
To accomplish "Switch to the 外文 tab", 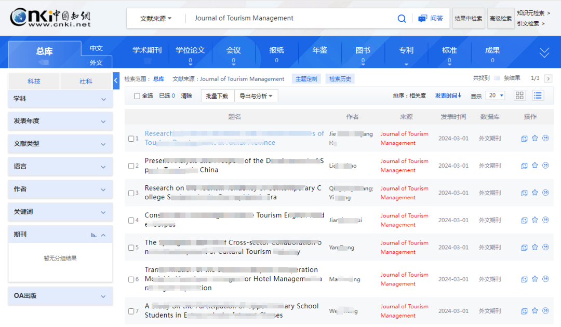I will tap(96, 62).
